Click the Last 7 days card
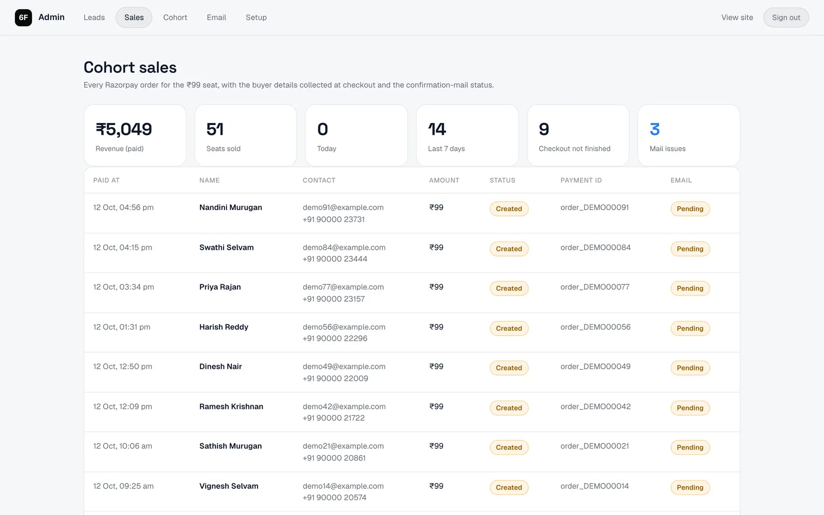The width and height of the screenshot is (824, 515). click(x=467, y=135)
